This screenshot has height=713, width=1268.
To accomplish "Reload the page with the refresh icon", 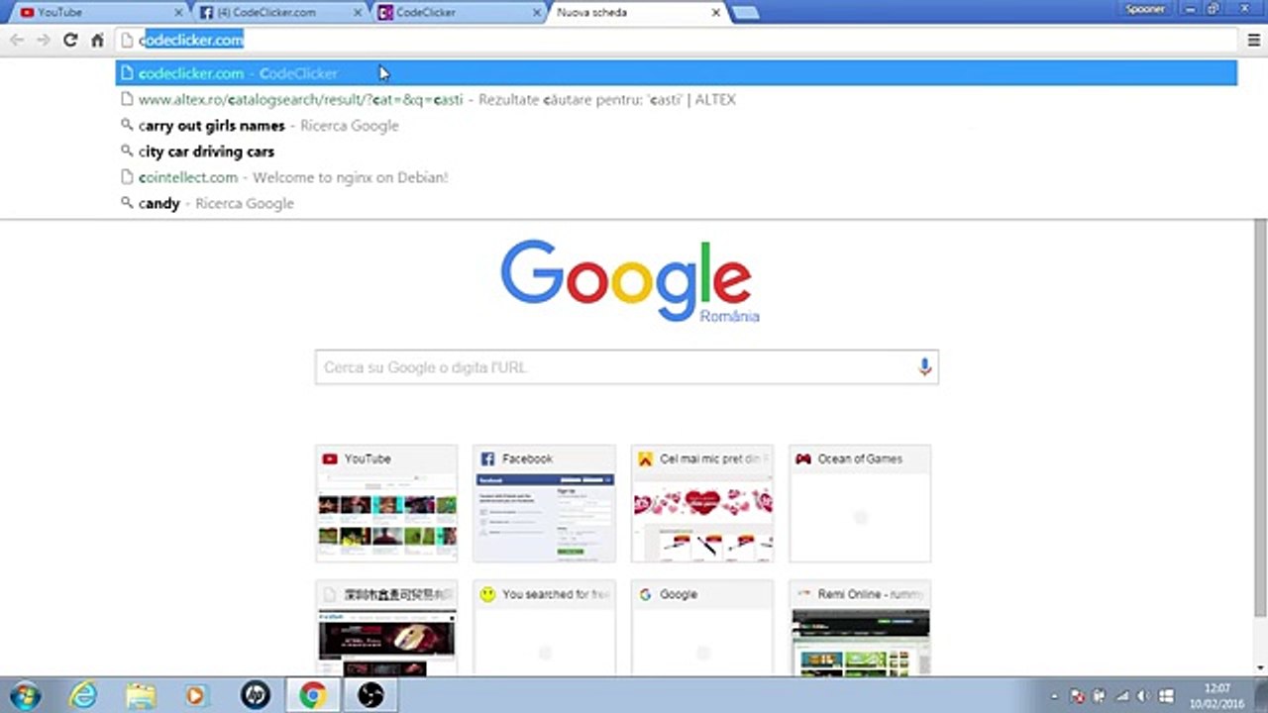I will tap(69, 40).
